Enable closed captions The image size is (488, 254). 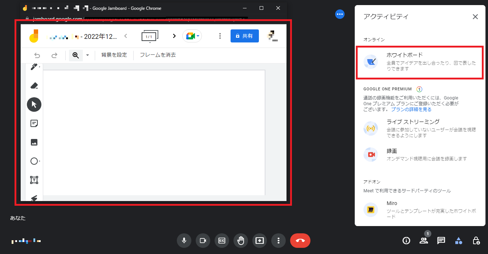pyautogui.click(x=222, y=240)
